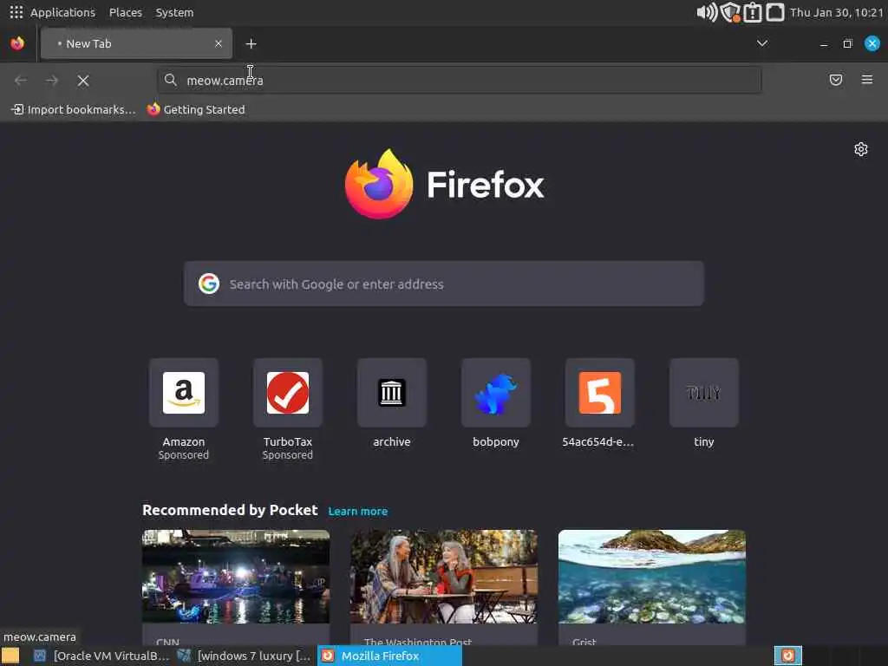Screen dimensions: 888x666
Task: Switch to Oracle VM VirtualBox taskbar window
Action: (102, 656)
